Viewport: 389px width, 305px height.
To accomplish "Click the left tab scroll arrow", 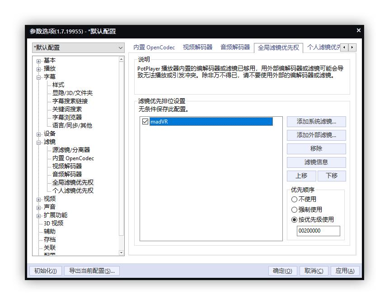I will (x=343, y=47).
